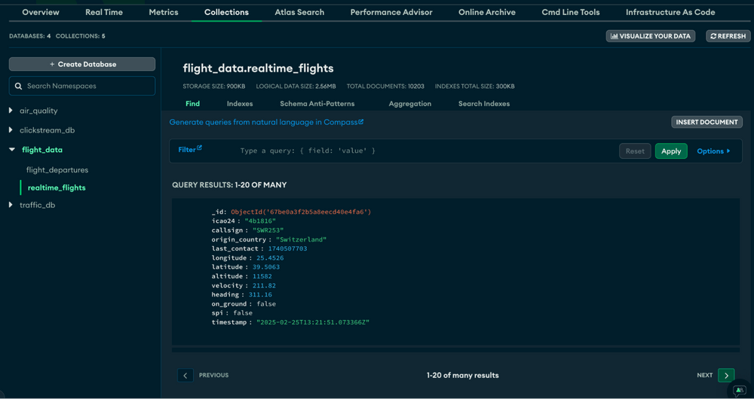Expand query Options

pos(713,151)
